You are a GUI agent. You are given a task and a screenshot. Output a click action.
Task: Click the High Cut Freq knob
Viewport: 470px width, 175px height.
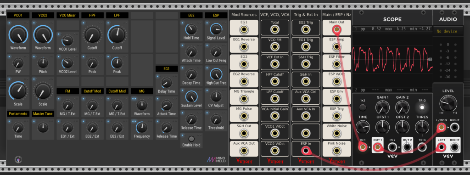[216, 74]
